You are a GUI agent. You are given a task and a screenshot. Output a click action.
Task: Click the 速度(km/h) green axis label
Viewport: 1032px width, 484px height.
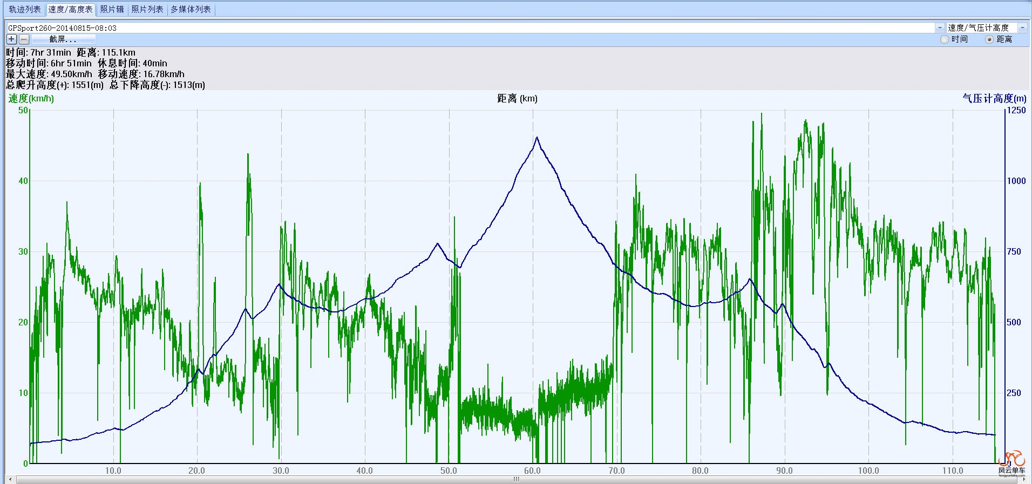pos(31,98)
